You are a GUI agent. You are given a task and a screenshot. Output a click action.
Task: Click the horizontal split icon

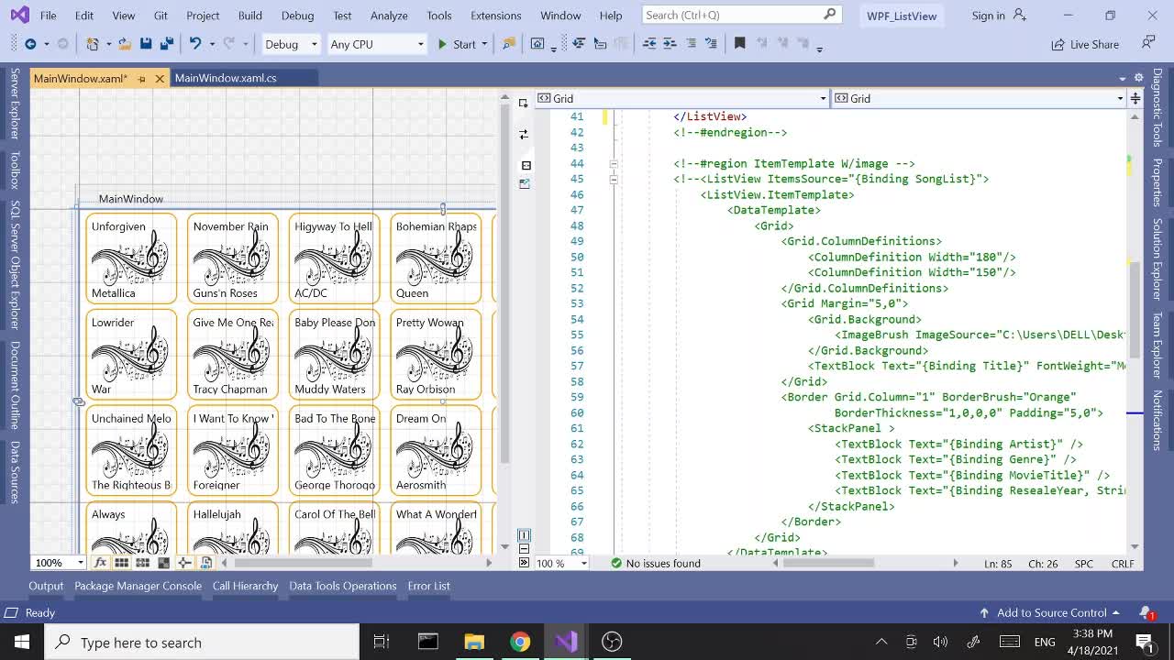pyautogui.click(x=524, y=549)
